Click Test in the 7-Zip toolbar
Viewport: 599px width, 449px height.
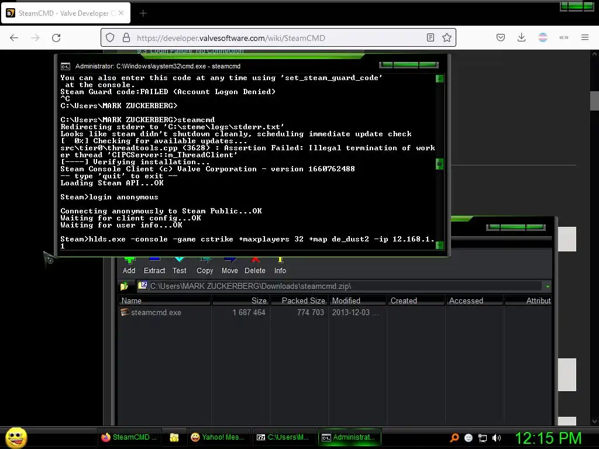179,265
